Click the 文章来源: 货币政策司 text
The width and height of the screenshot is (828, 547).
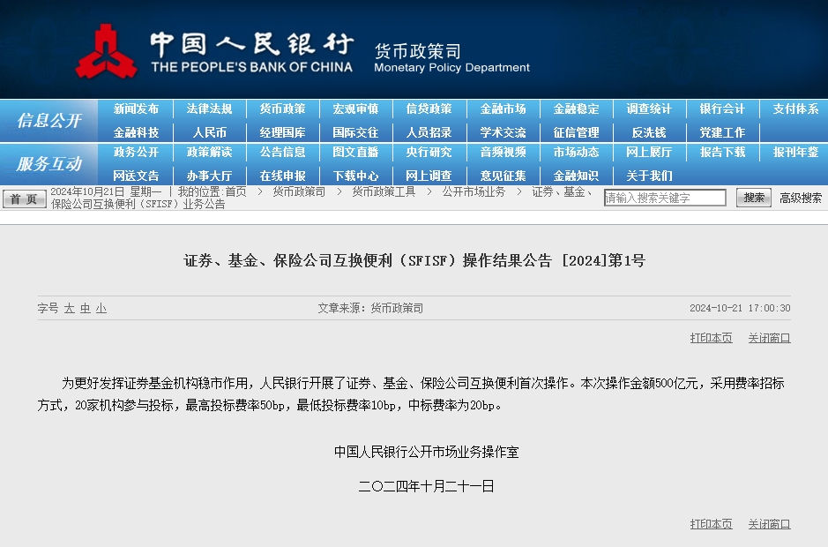click(x=370, y=308)
